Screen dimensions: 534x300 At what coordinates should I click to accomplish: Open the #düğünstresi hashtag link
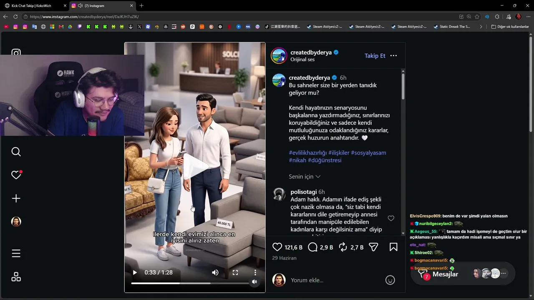pos(325,160)
